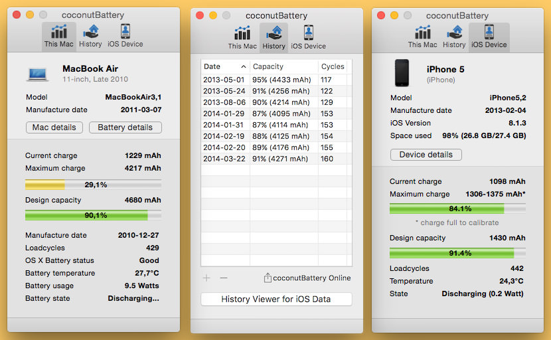Click the Mac loadcycles value 429
The image size is (551, 340).
click(153, 248)
